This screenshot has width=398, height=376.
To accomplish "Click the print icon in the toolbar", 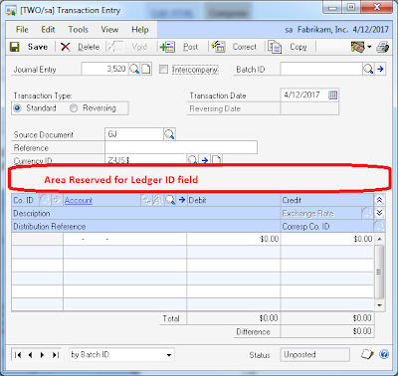I will [382, 47].
